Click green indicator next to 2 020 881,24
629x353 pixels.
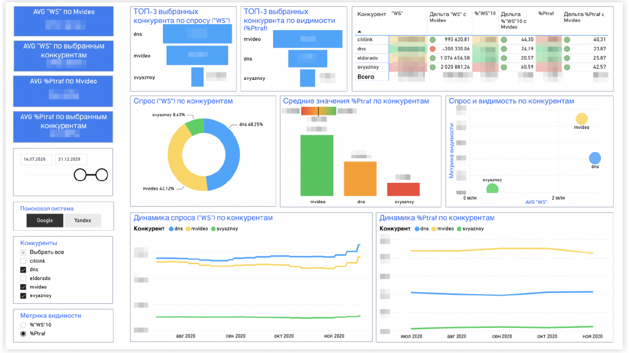432,68
